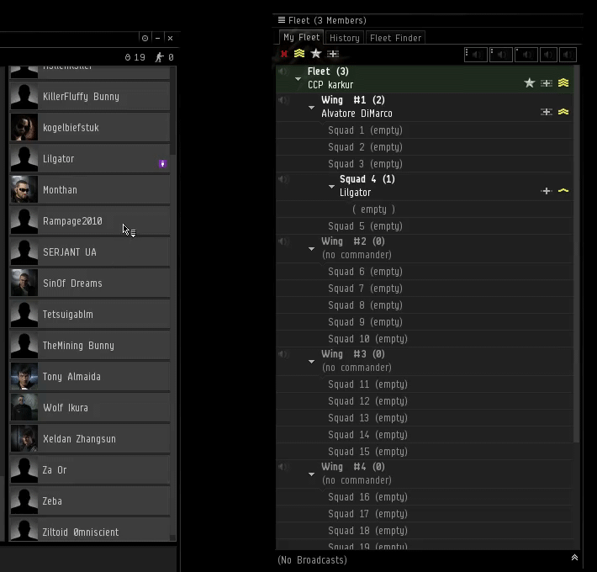This screenshot has width=597, height=572.
Task: Click the purple info badge next to Lilgator
Action: [162, 164]
